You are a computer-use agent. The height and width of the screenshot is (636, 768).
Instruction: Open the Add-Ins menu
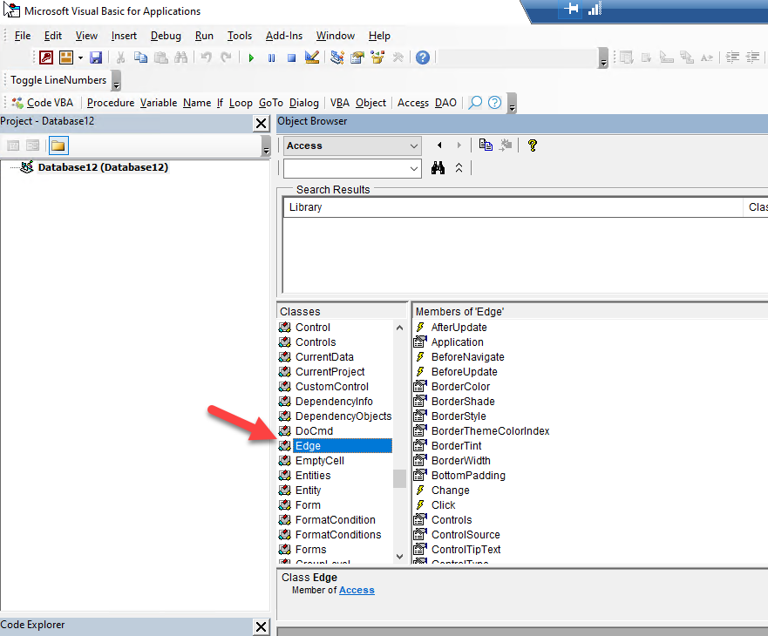click(x=284, y=36)
